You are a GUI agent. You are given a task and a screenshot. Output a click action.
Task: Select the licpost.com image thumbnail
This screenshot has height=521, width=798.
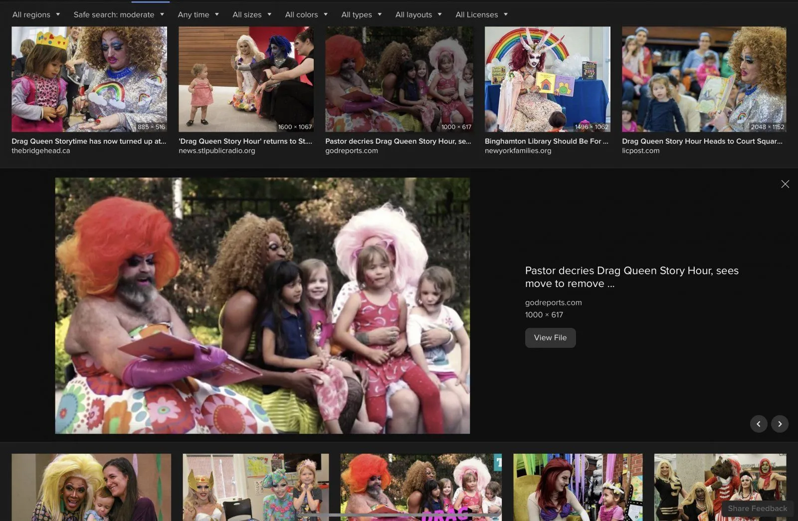click(704, 79)
